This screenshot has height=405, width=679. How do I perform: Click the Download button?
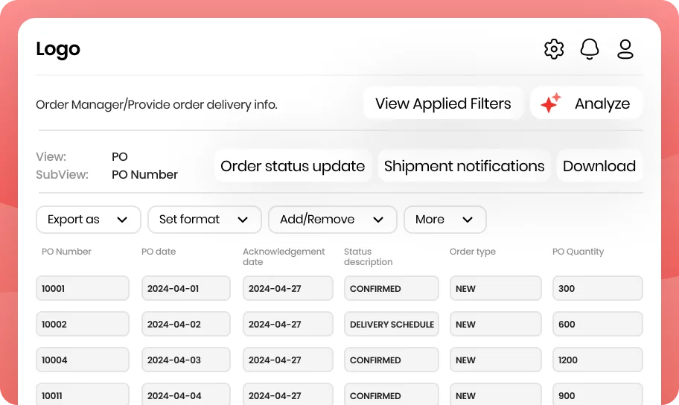[599, 166]
